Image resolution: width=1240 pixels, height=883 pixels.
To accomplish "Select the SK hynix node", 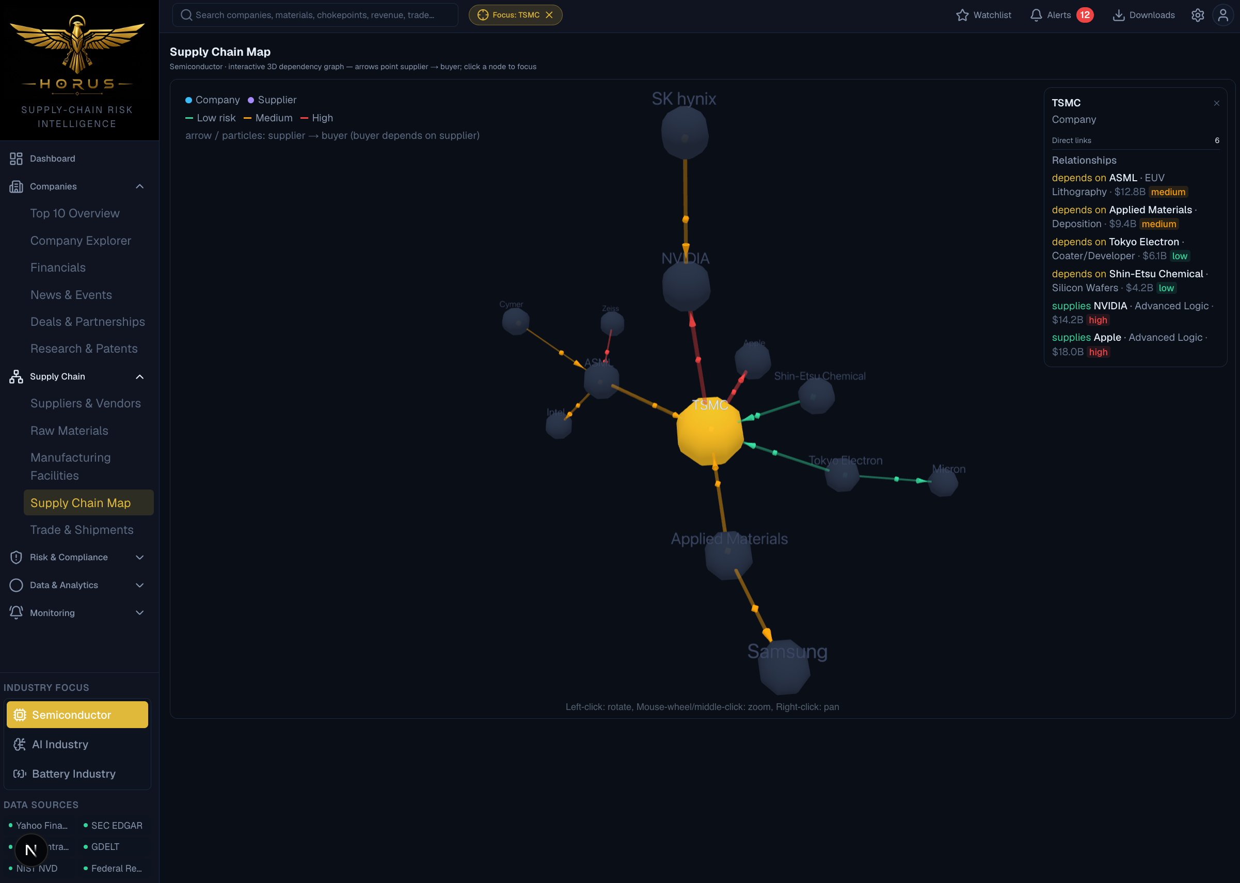I will tap(685, 133).
